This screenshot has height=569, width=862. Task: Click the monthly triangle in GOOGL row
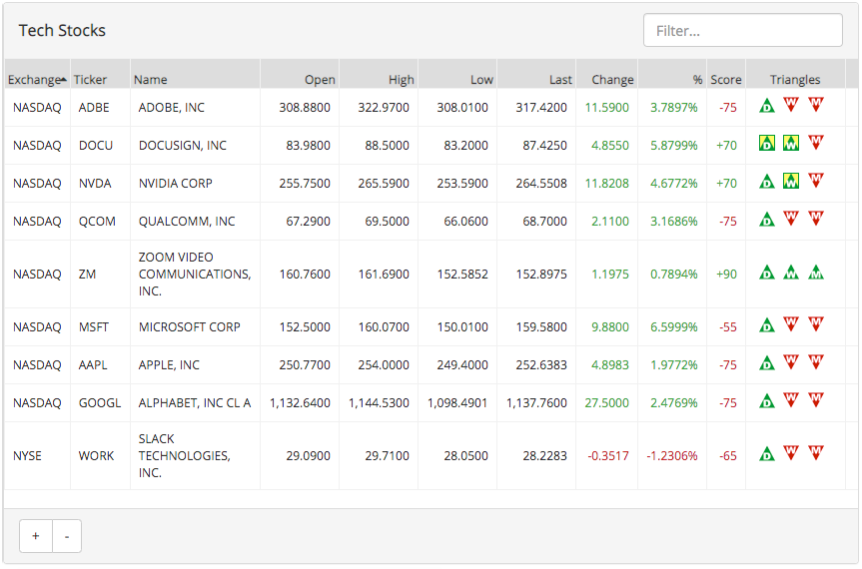pyautogui.click(x=816, y=400)
